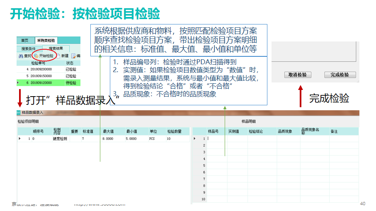This screenshot has height=211, width=376.
Task: Click the 样品数据录入 window title icon
Action: [19, 112]
